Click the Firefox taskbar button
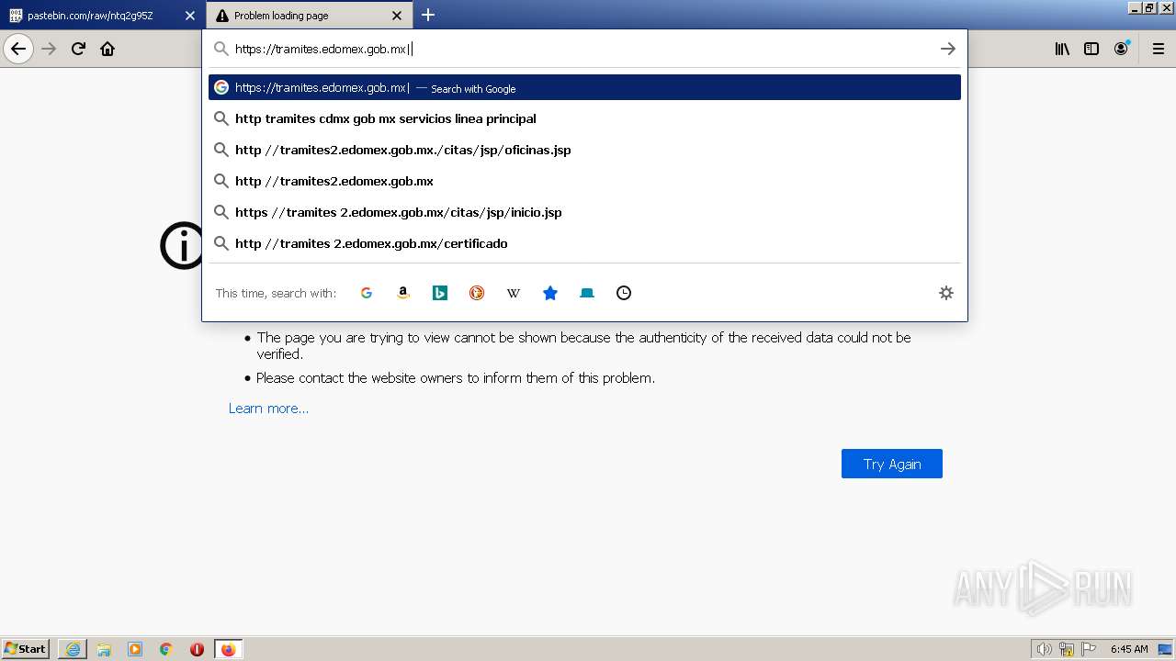The height and width of the screenshot is (661, 1176). click(228, 649)
